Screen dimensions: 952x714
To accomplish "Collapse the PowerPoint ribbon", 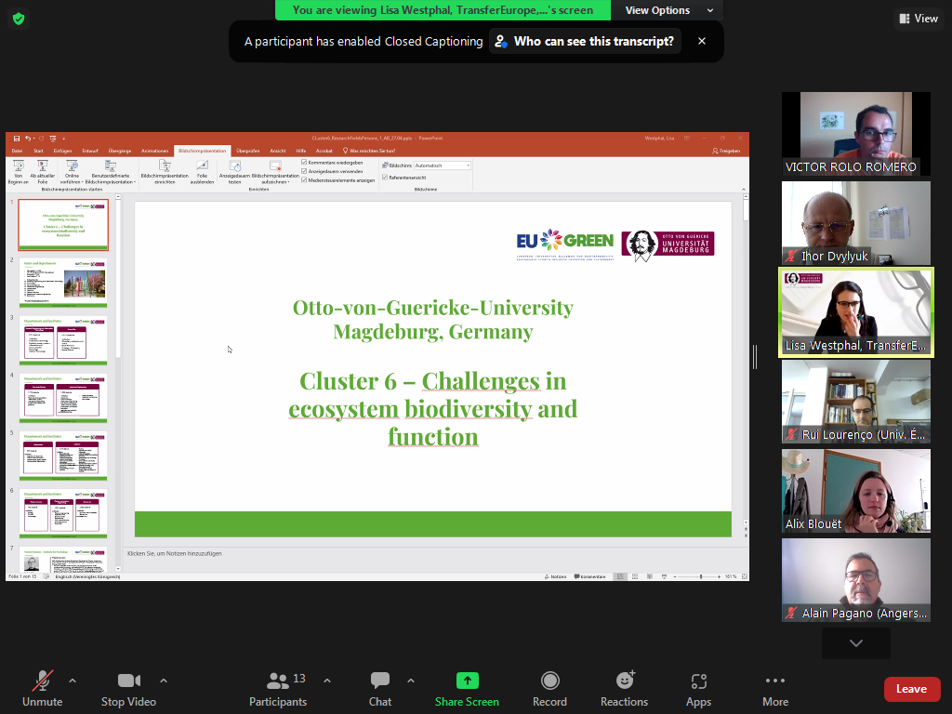I will [x=743, y=190].
